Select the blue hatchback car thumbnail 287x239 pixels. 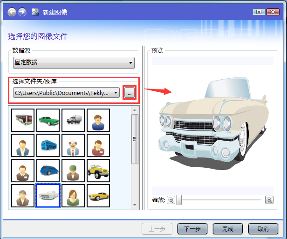point(48,171)
